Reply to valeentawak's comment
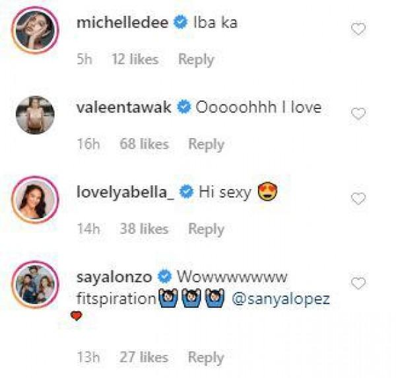The image size is (396, 378). pos(206,144)
